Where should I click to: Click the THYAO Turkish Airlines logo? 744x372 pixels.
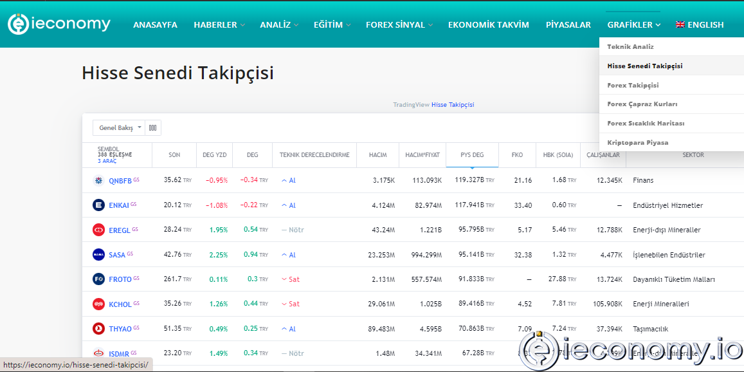pos(98,328)
